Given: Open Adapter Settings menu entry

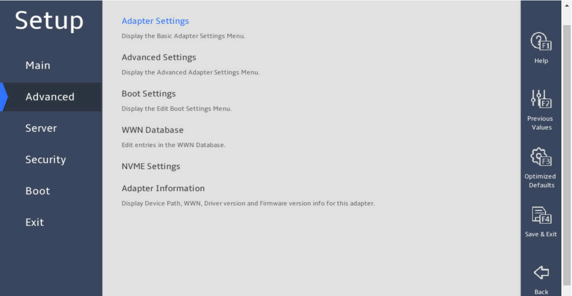Looking at the screenshot, I should coord(155,21).
